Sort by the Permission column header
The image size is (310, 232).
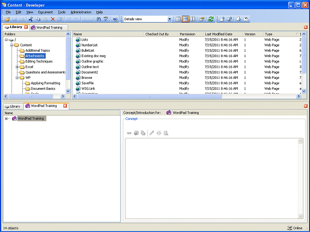191,34
